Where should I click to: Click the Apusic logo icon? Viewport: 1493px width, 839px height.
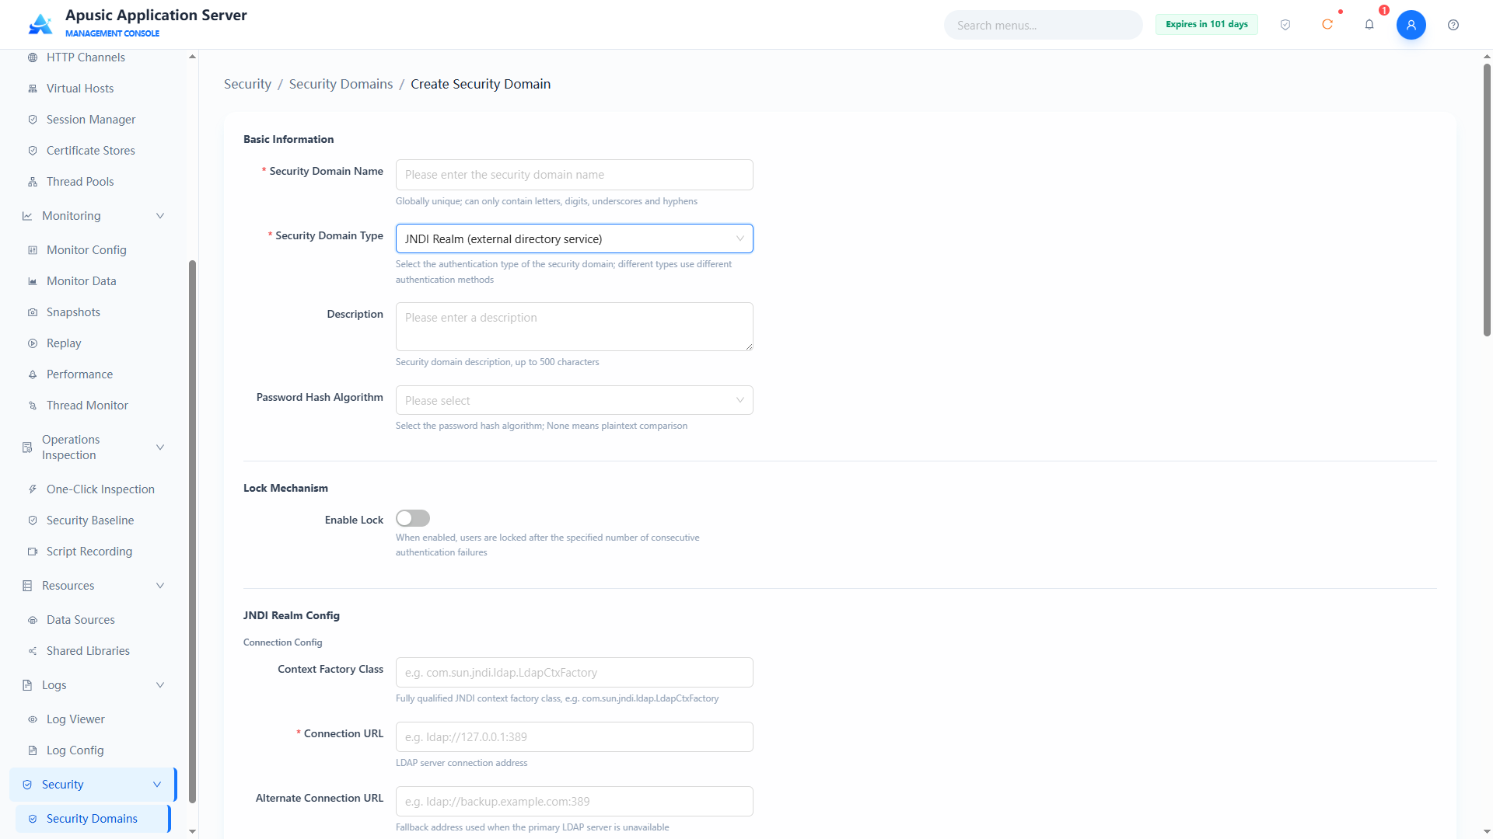(40, 24)
